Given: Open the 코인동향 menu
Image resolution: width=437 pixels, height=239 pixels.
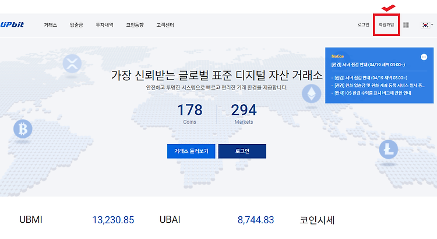Looking at the screenshot, I should (135, 25).
